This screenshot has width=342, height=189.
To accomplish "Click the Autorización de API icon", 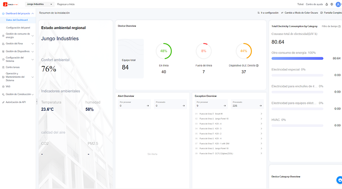I will 3,102.
